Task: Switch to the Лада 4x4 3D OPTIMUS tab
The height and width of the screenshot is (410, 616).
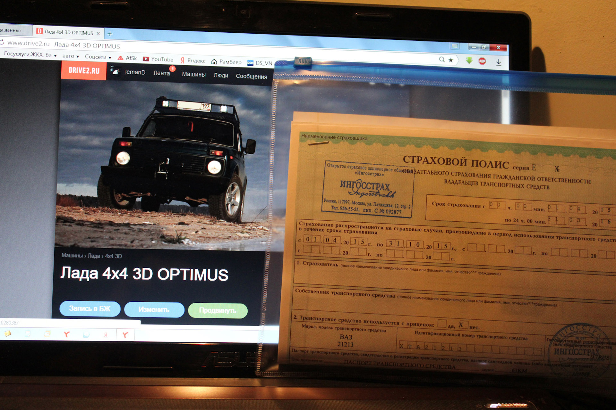Action: coord(69,32)
